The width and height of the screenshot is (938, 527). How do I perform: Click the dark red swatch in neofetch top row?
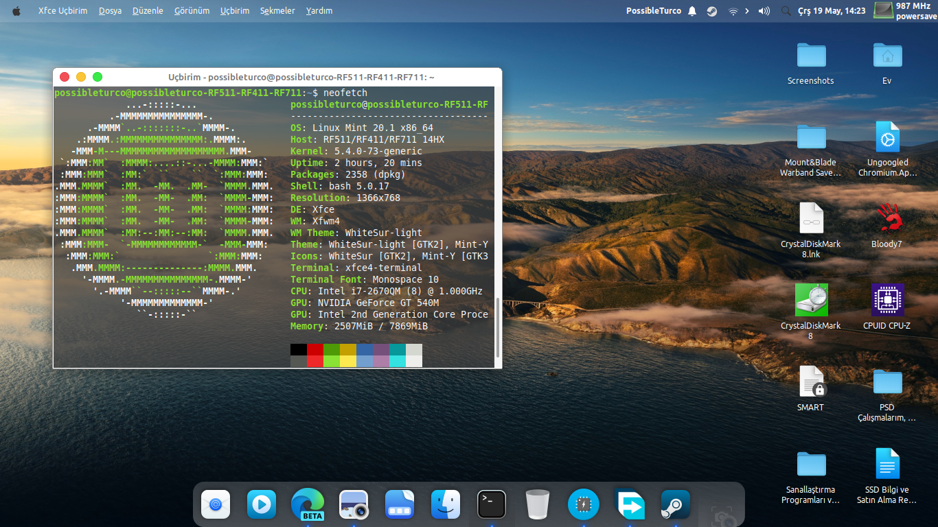tap(315, 349)
